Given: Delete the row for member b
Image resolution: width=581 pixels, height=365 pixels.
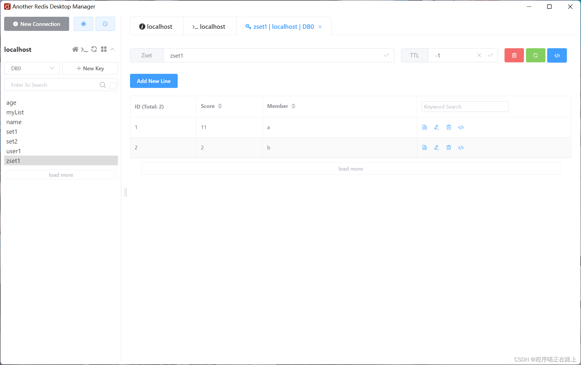Looking at the screenshot, I should pos(449,148).
